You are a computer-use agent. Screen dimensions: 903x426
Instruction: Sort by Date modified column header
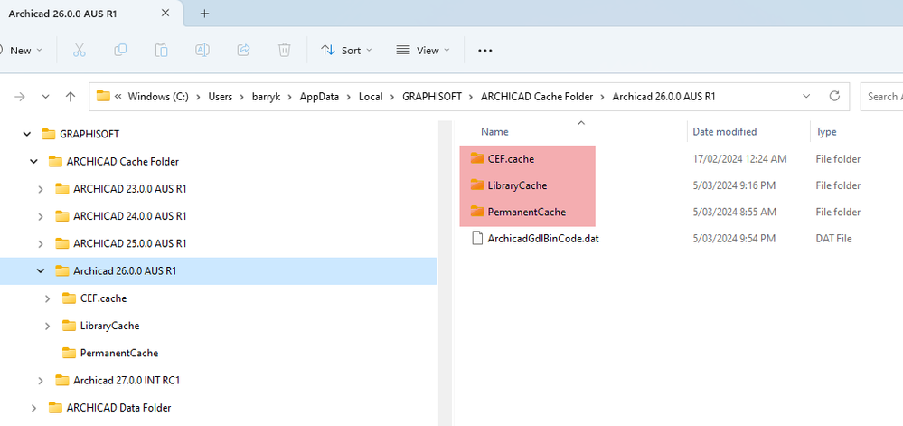[724, 131]
